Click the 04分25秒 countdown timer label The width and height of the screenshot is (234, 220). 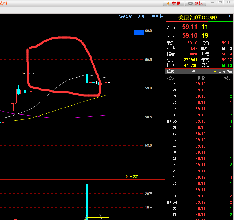(x=133, y=177)
